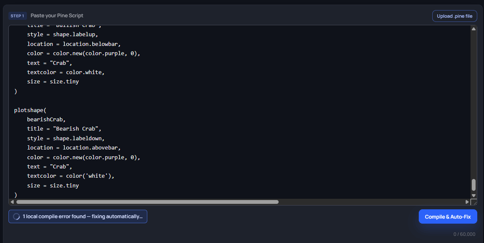Click the Compile & Auto-Fix button

(x=447, y=216)
